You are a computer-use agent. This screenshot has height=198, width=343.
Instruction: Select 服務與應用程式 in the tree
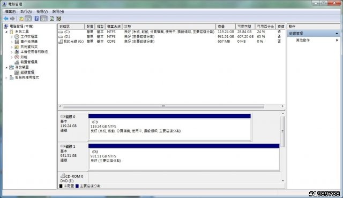tap(27, 77)
